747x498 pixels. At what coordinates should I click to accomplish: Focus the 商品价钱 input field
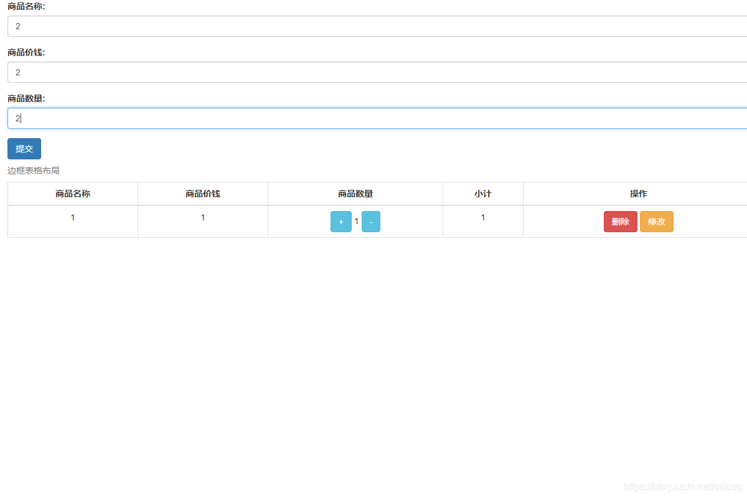tap(377, 72)
